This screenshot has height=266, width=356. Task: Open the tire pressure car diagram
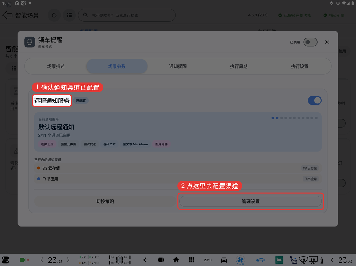[x=120, y=260]
